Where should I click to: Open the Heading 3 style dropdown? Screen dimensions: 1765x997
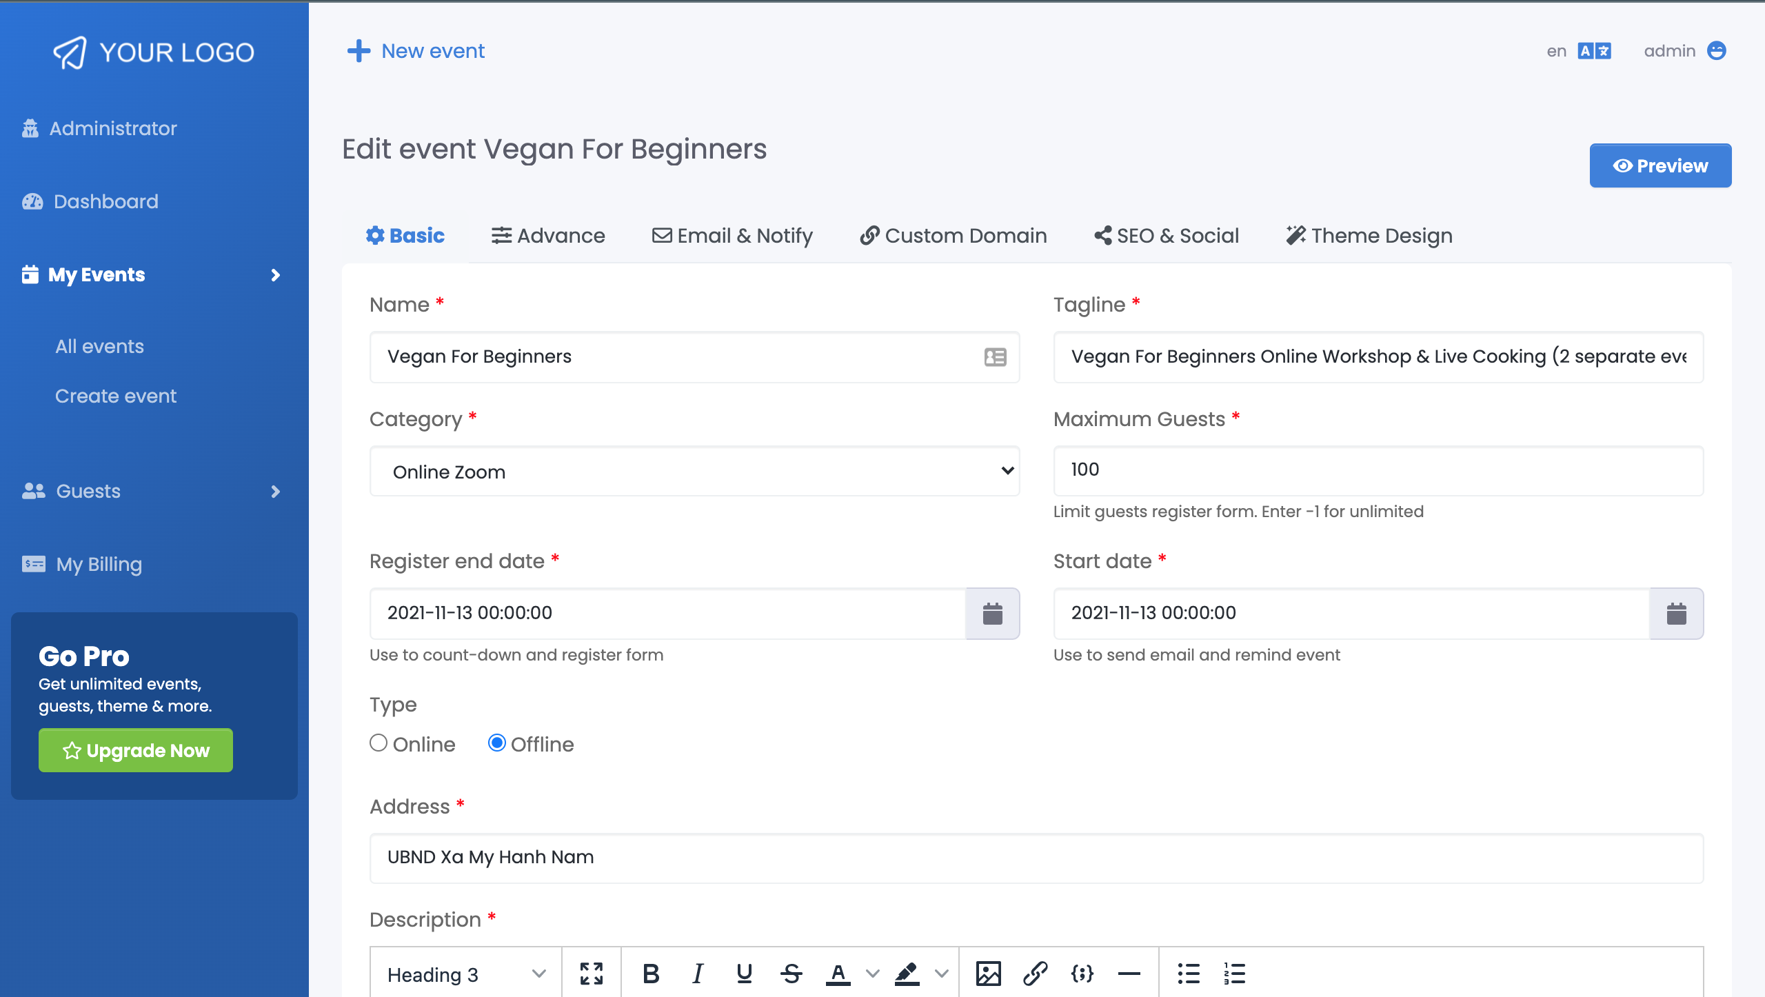(x=463, y=974)
